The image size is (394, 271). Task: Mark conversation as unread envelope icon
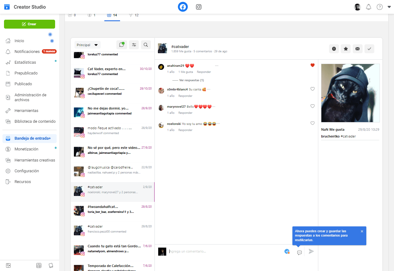[357, 49]
